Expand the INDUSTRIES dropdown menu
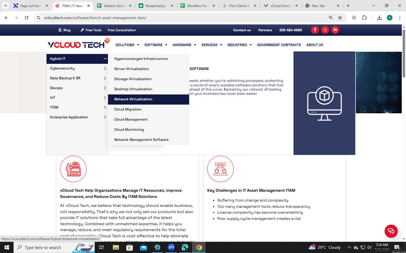The image size is (406, 253). 239,45
